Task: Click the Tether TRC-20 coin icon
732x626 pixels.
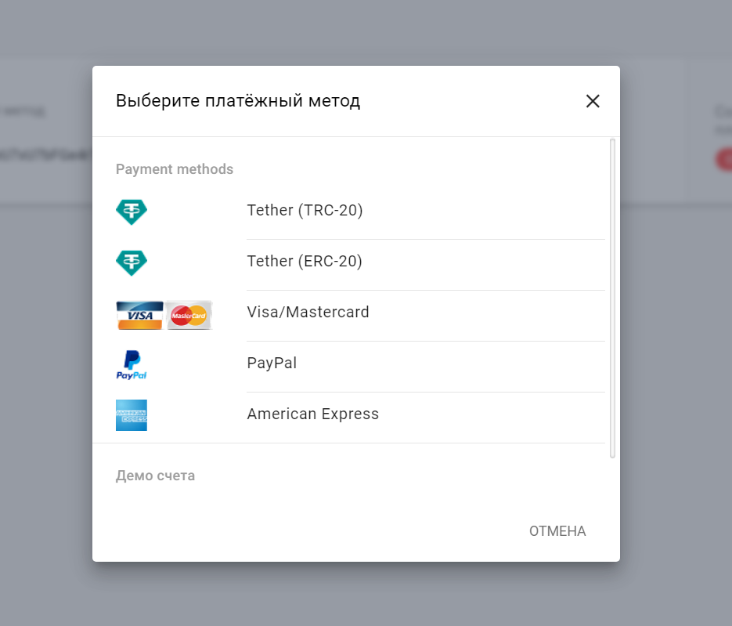Action: [x=132, y=212]
